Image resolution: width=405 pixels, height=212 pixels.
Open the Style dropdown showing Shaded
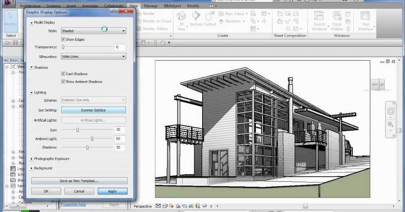[x=124, y=31]
